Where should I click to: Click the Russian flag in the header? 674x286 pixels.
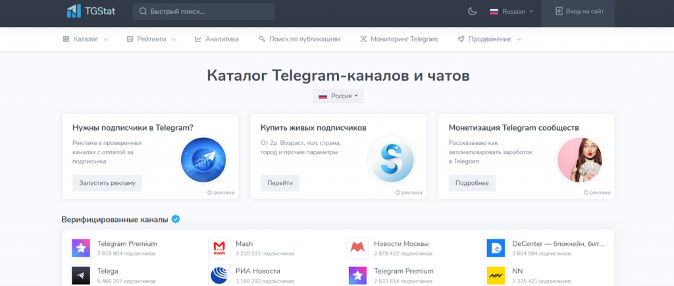pyautogui.click(x=494, y=12)
